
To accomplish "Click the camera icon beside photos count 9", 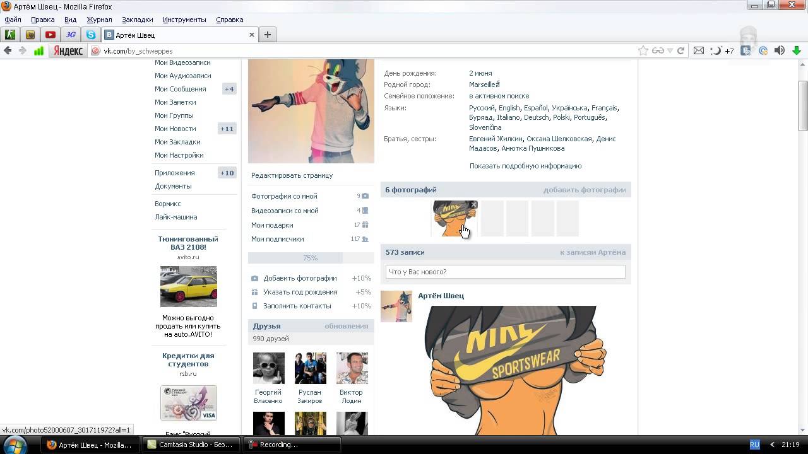I will click(x=365, y=196).
